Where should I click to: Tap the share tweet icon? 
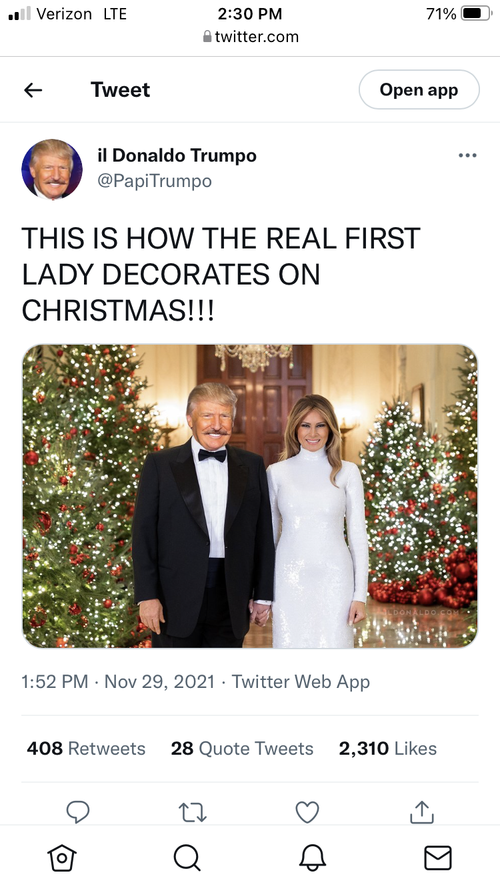pyautogui.click(x=421, y=811)
